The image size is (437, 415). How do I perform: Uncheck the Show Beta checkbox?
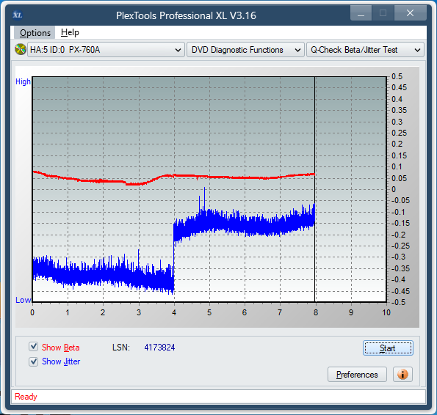pos(34,347)
